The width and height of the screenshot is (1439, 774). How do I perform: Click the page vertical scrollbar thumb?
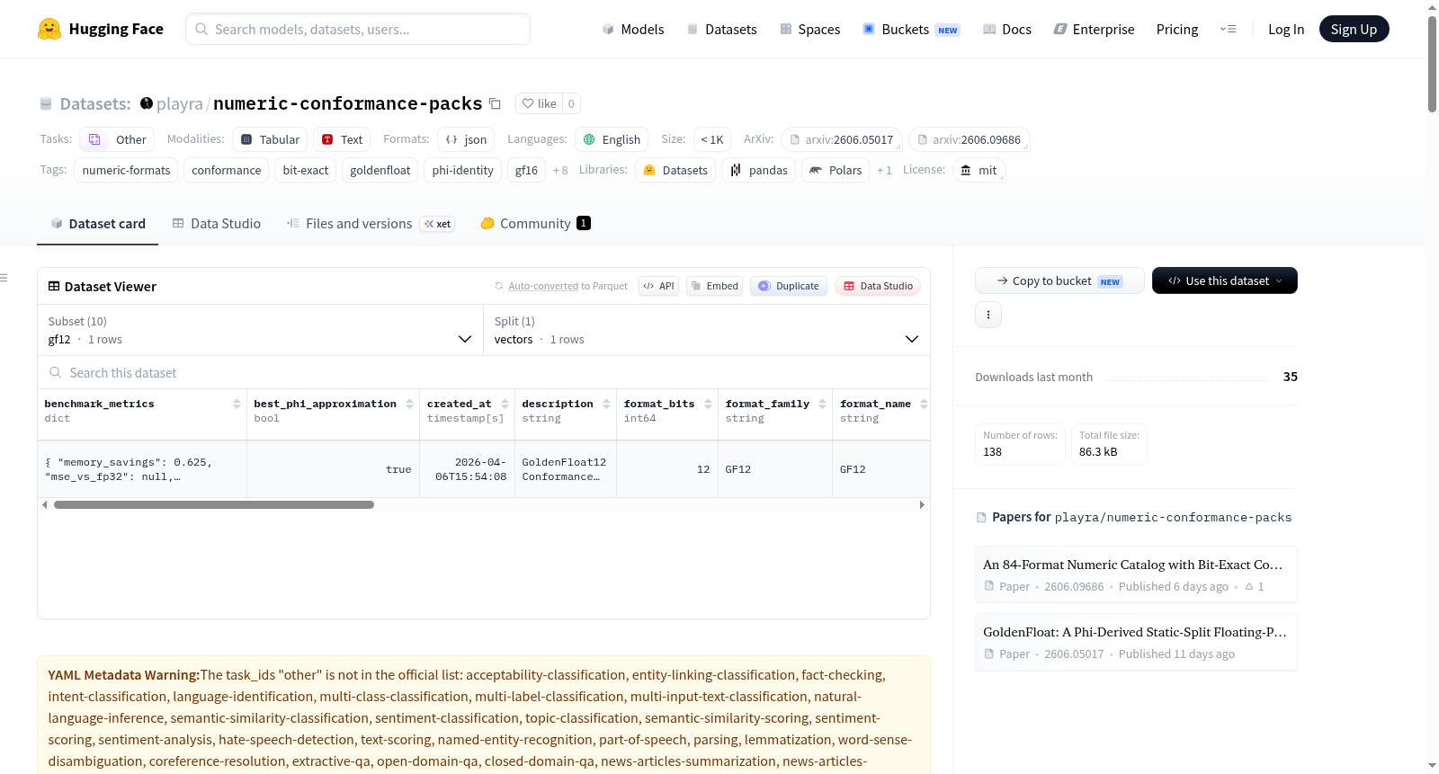(1432, 63)
